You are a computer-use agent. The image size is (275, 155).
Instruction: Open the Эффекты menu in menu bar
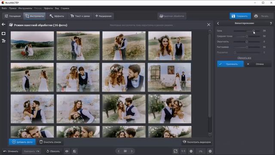point(48,8)
